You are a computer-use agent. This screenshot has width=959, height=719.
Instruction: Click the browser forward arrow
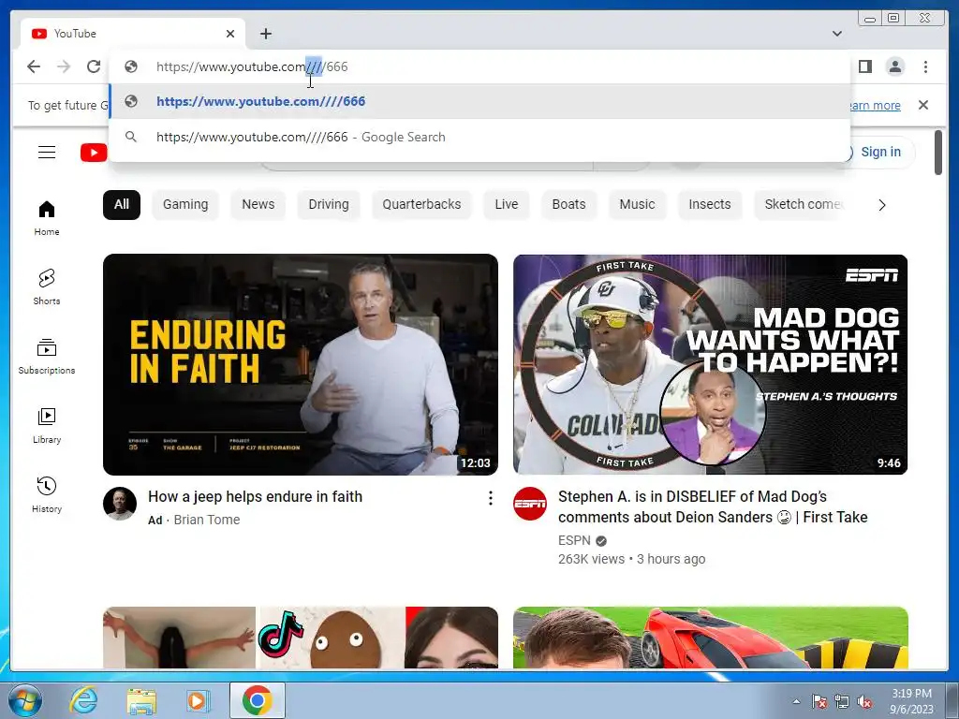click(x=64, y=66)
